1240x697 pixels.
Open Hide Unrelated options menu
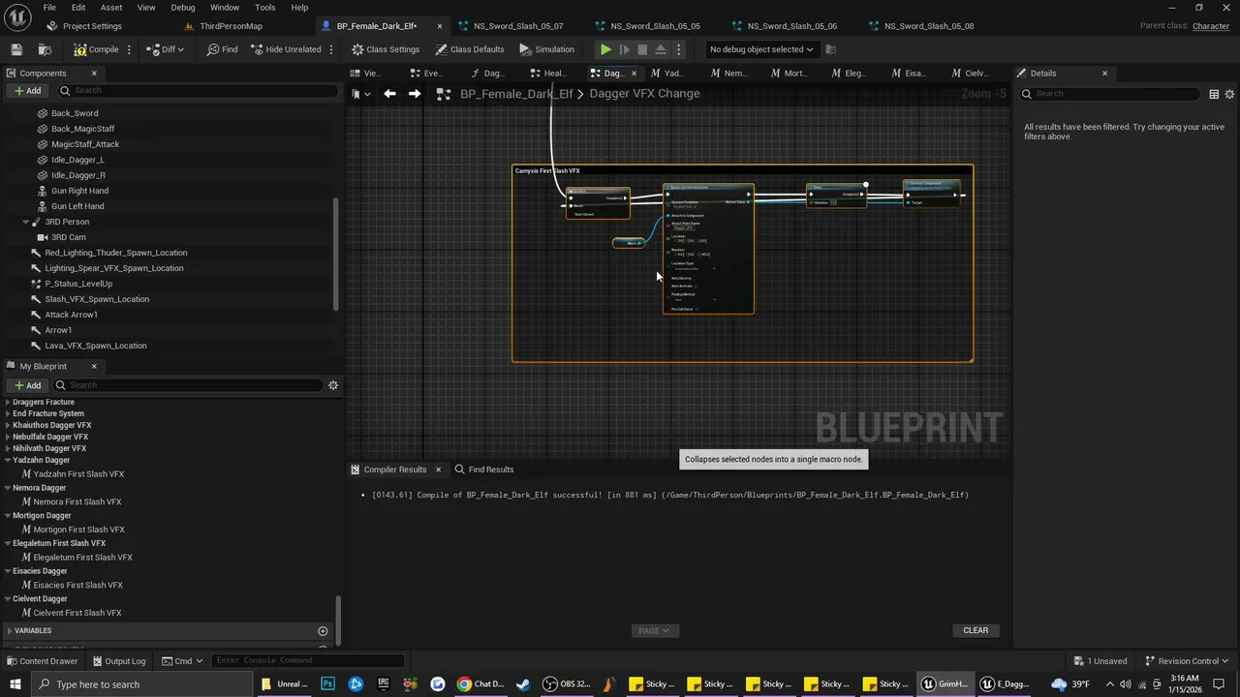pos(332,49)
